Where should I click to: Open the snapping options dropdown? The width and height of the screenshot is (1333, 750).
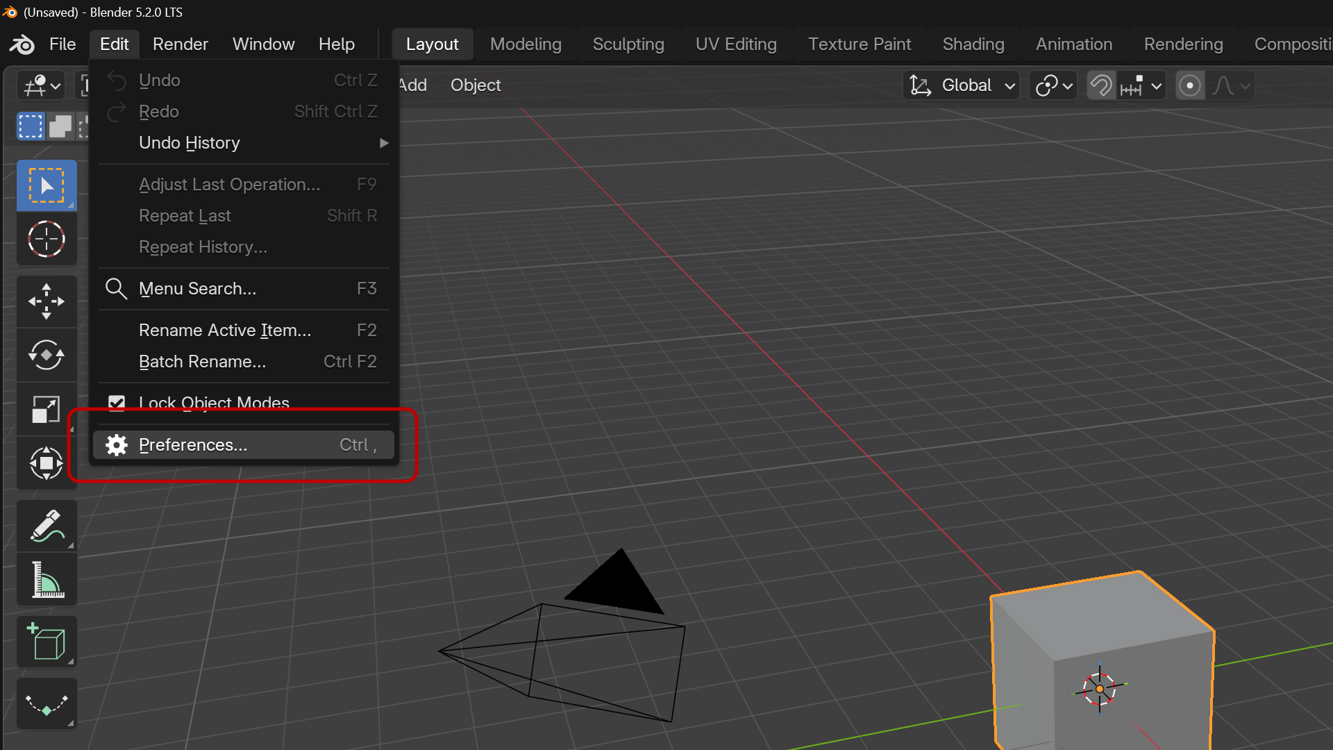tap(1141, 85)
